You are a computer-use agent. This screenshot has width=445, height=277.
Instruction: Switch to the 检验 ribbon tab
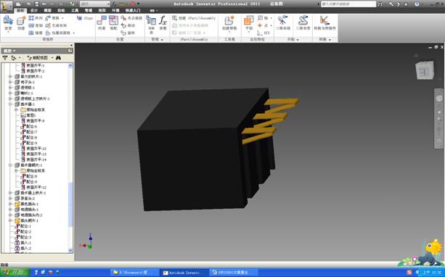pos(61,10)
